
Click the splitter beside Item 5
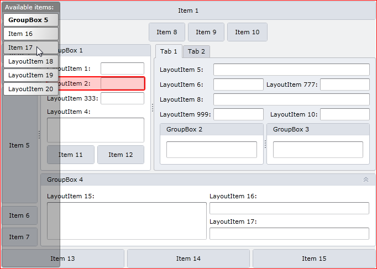pyautogui.click(x=39, y=135)
